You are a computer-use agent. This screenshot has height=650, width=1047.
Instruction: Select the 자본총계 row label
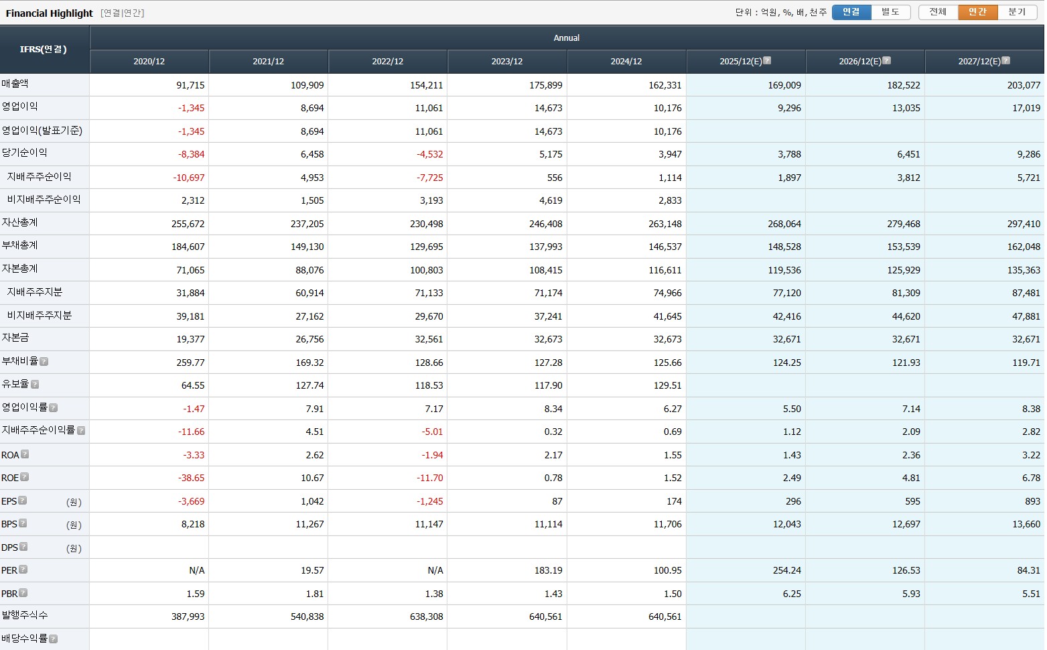[x=19, y=269]
